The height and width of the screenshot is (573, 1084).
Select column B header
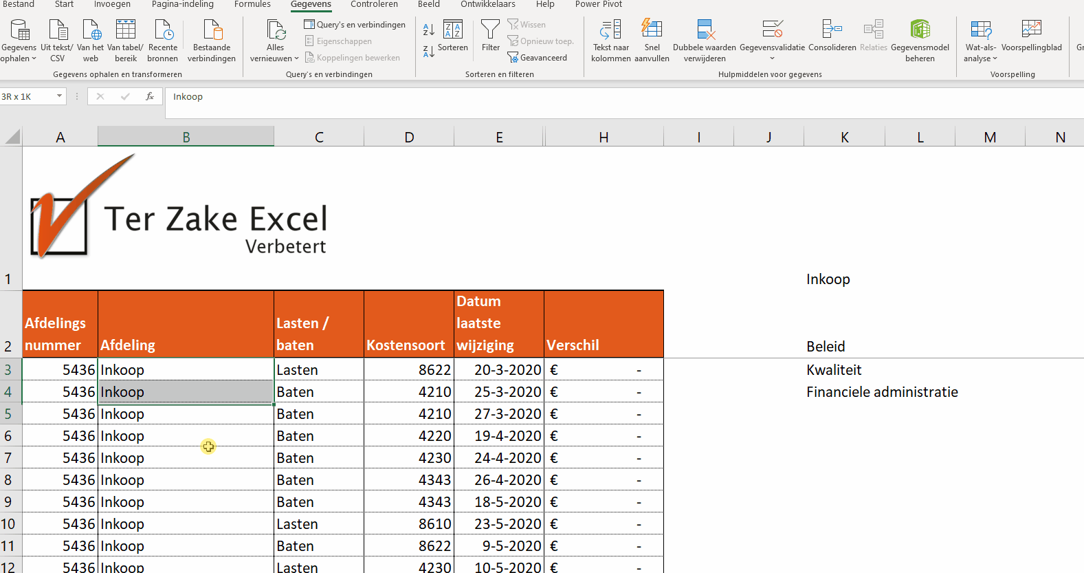pos(186,137)
